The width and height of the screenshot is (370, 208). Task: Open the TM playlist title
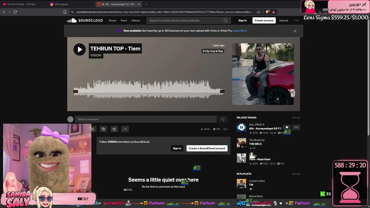click(x=251, y=185)
